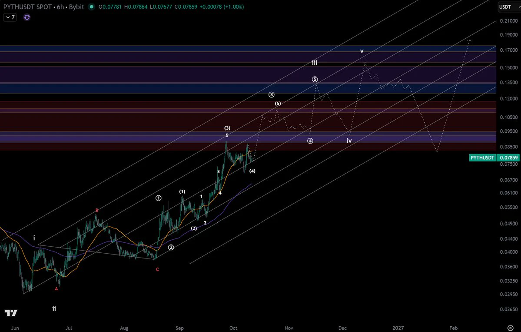Click the 0.07859 current price tag
This screenshot has height=332, width=521.
pyautogui.click(x=508, y=158)
